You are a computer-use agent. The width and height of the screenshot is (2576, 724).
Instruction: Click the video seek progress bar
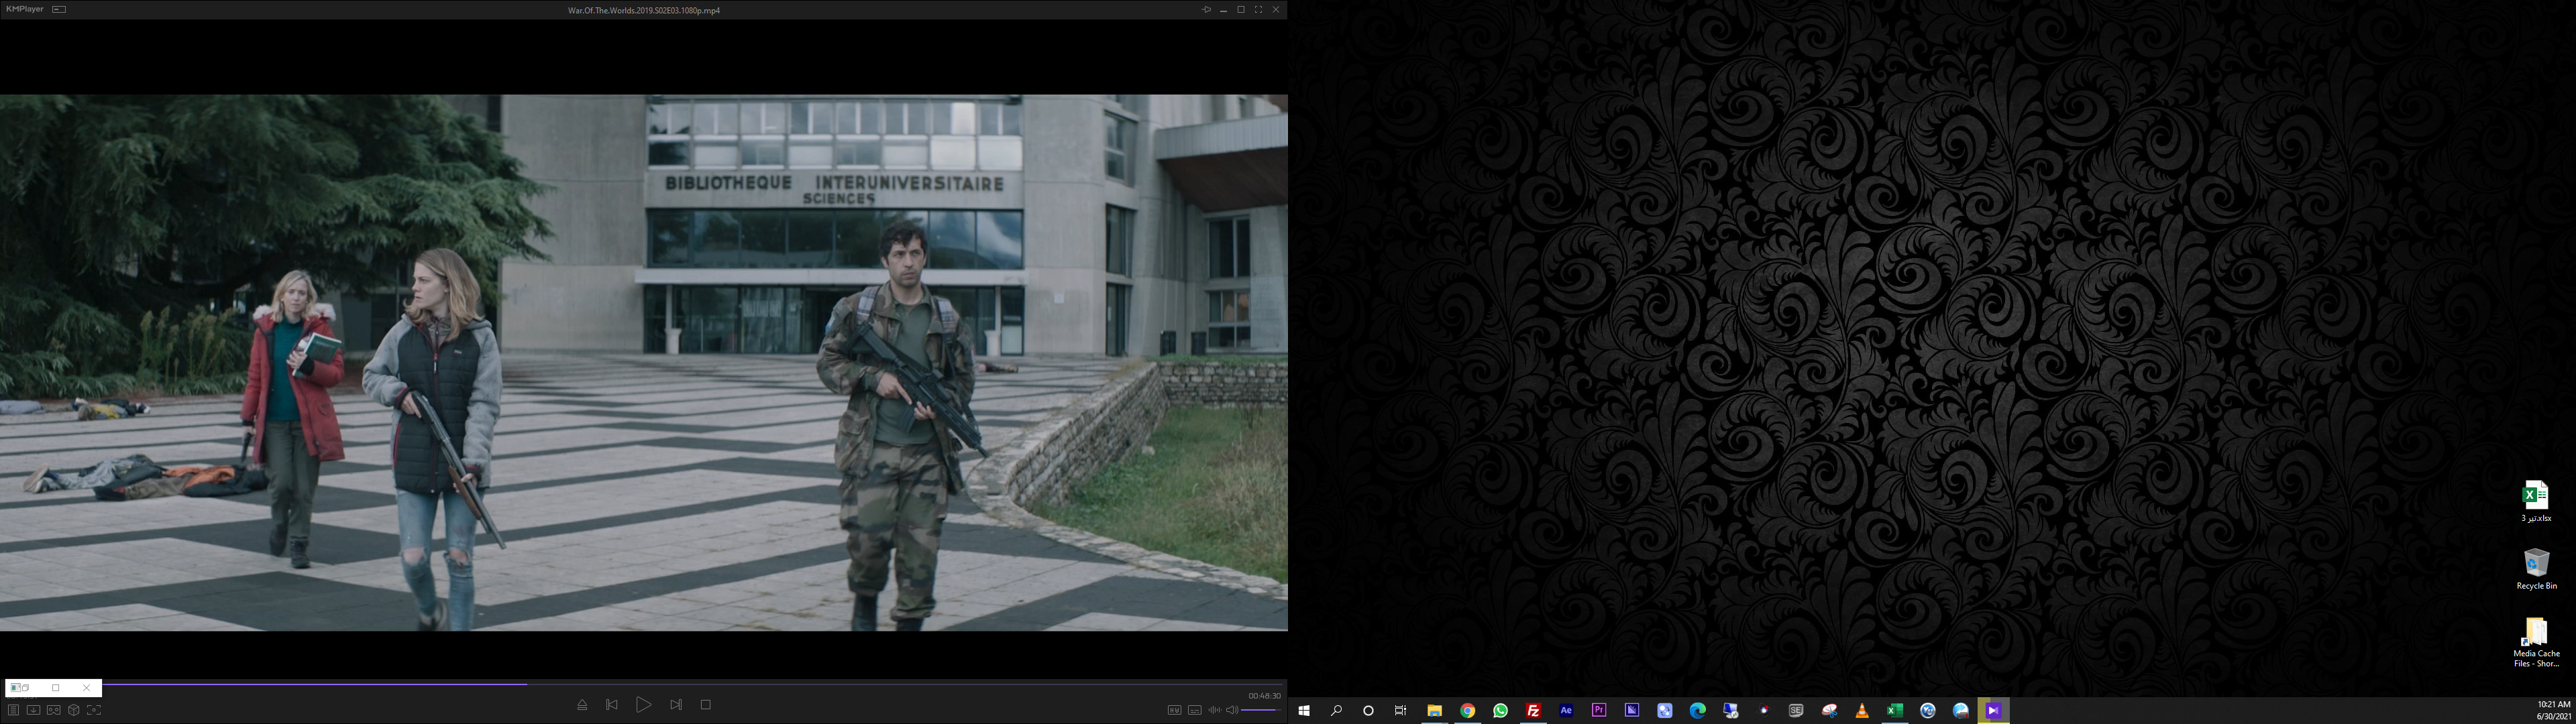pos(700,684)
